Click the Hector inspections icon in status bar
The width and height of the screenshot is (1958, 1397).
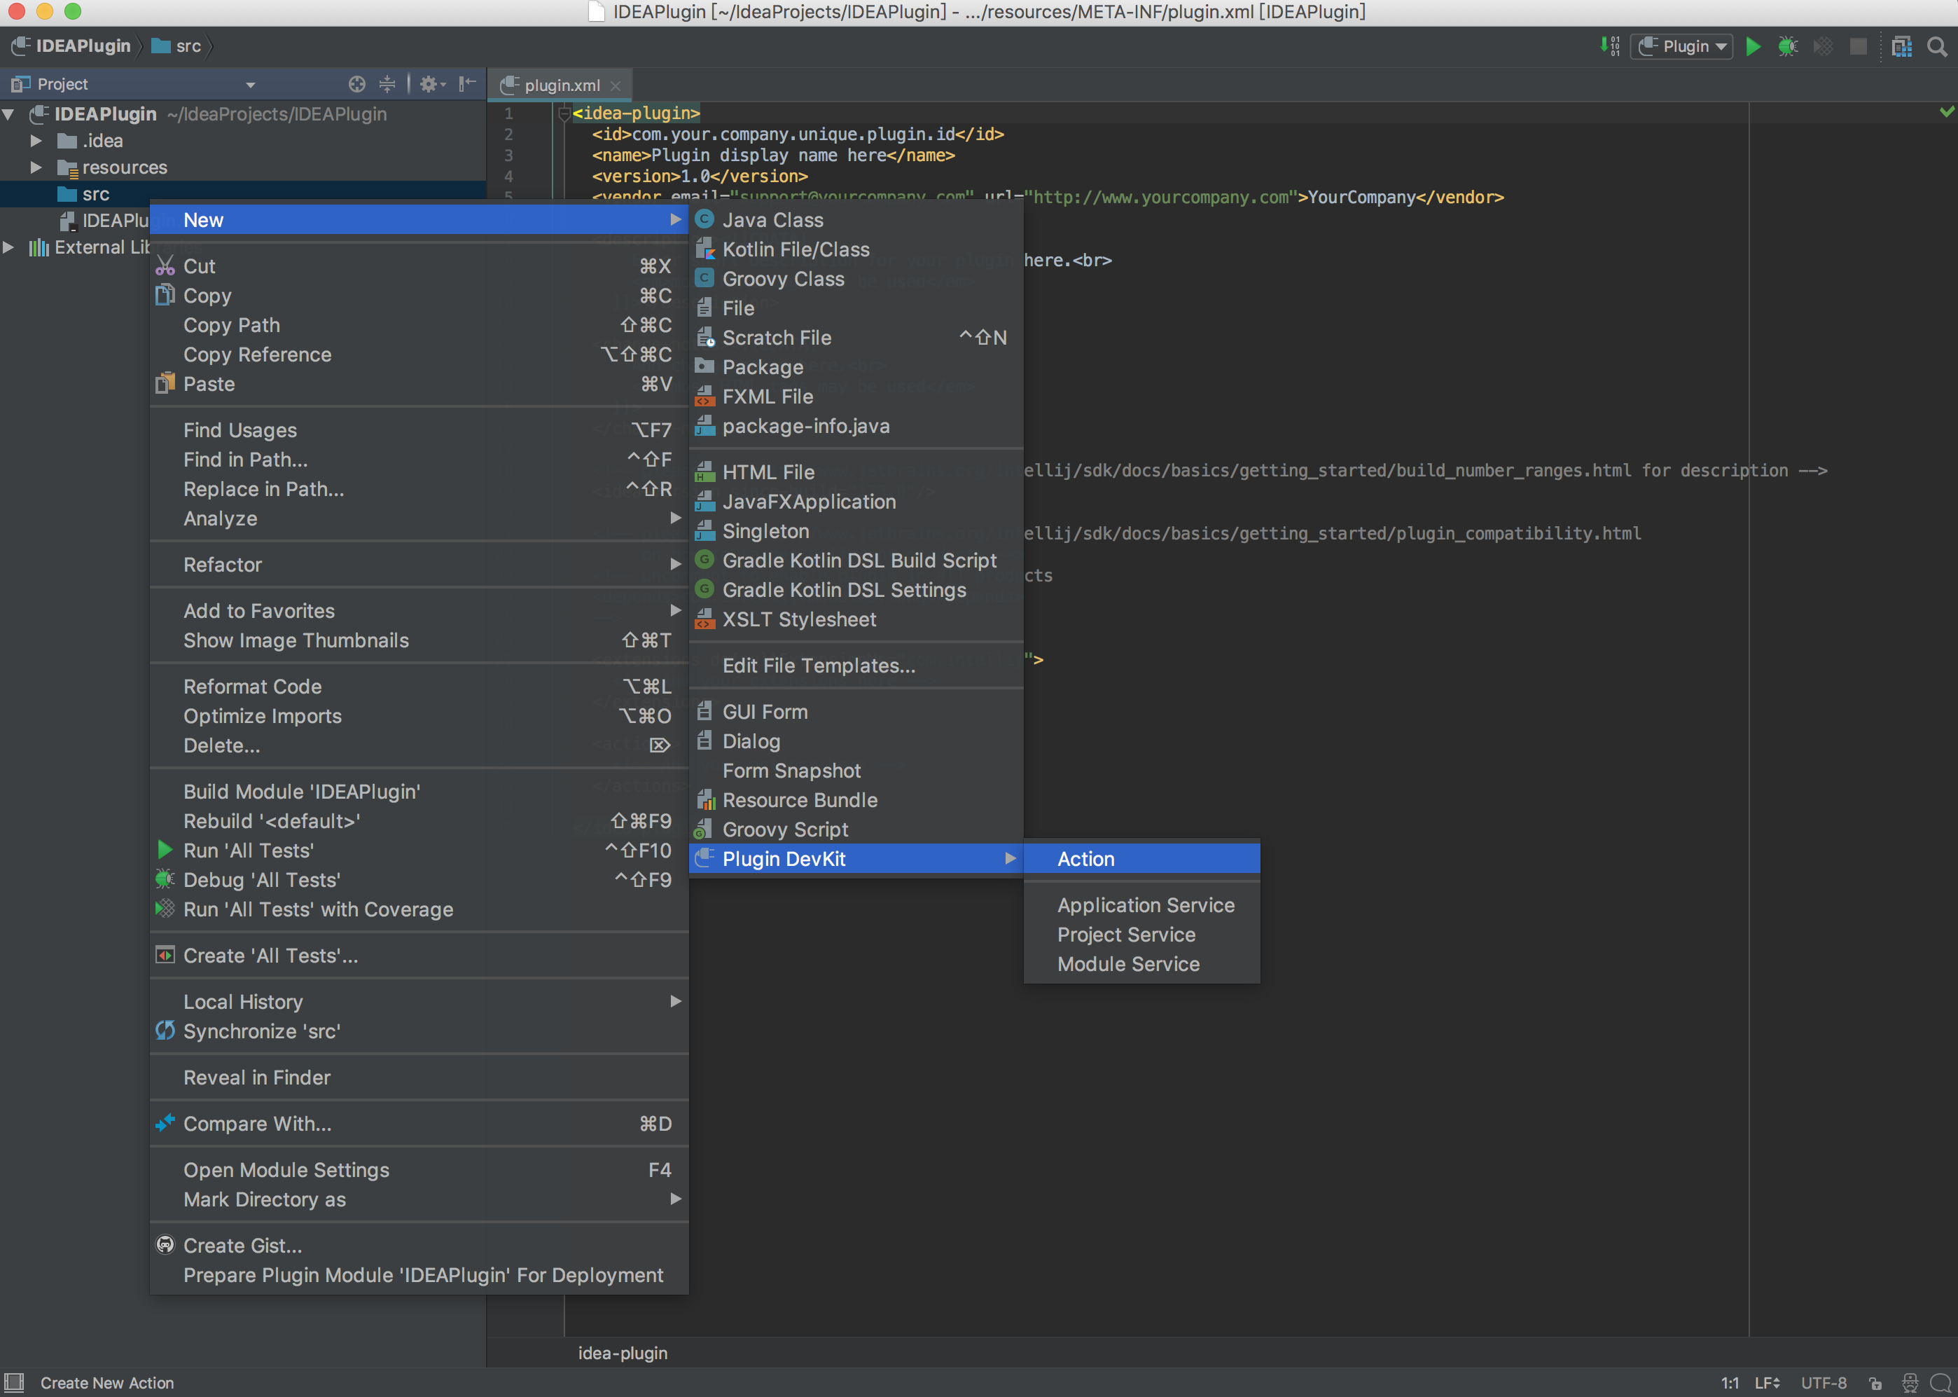point(1910,1383)
